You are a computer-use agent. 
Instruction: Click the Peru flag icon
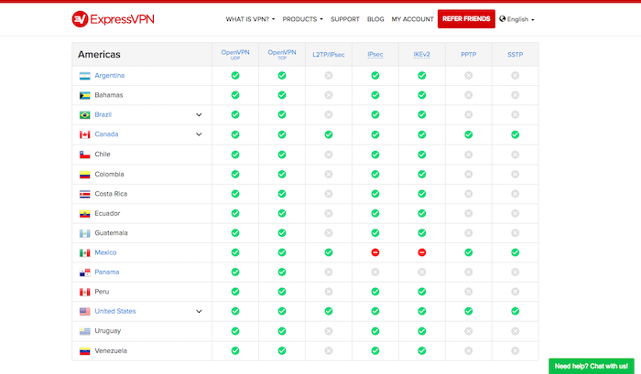coord(84,293)
